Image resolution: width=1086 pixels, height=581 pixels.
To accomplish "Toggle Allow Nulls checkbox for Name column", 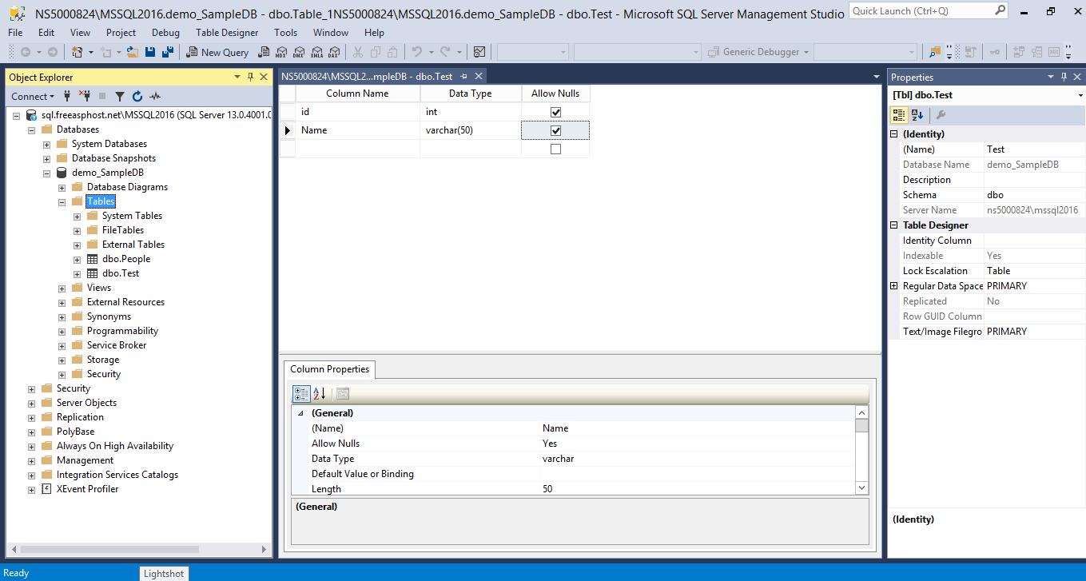I will pos(556,130).
